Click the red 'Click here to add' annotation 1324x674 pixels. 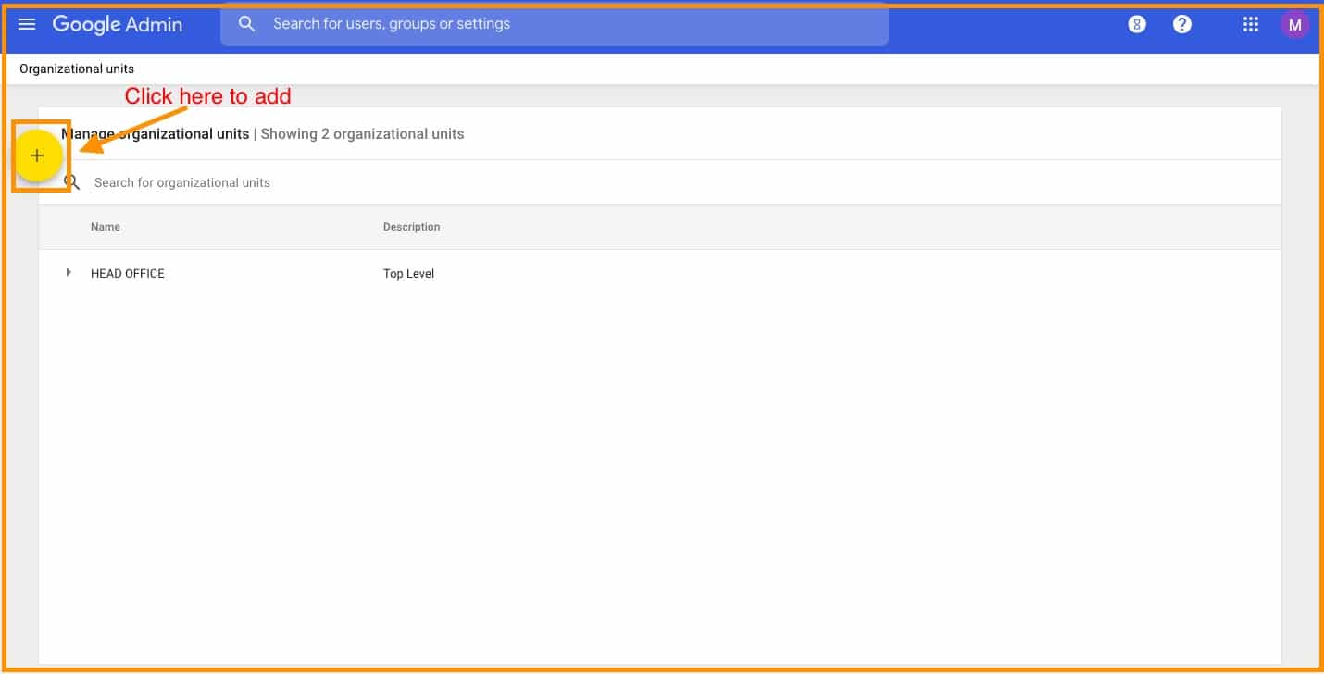(207, 96)
